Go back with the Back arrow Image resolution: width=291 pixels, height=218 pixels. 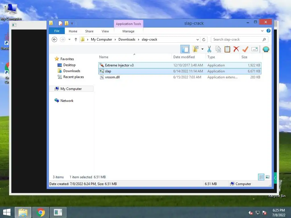coord(54,39)
